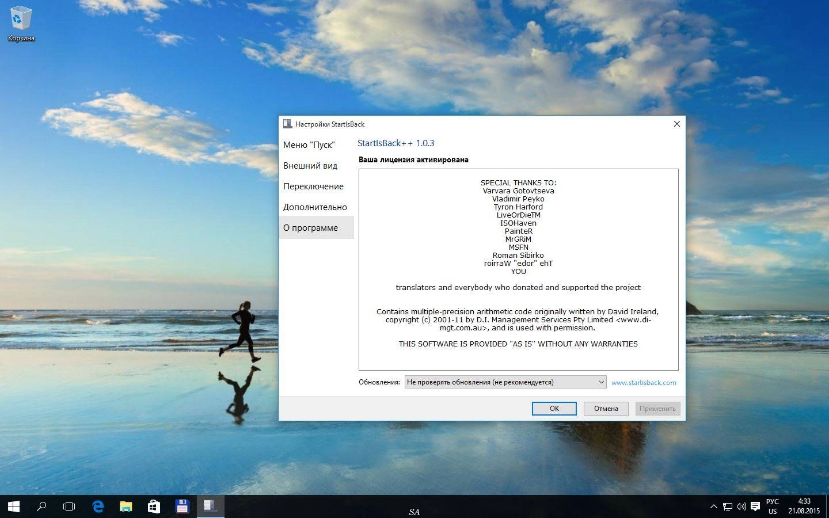829x518 pixels.
Task: Open the Windows Start button
Action: pyautogui.click(x=14, y=506)
